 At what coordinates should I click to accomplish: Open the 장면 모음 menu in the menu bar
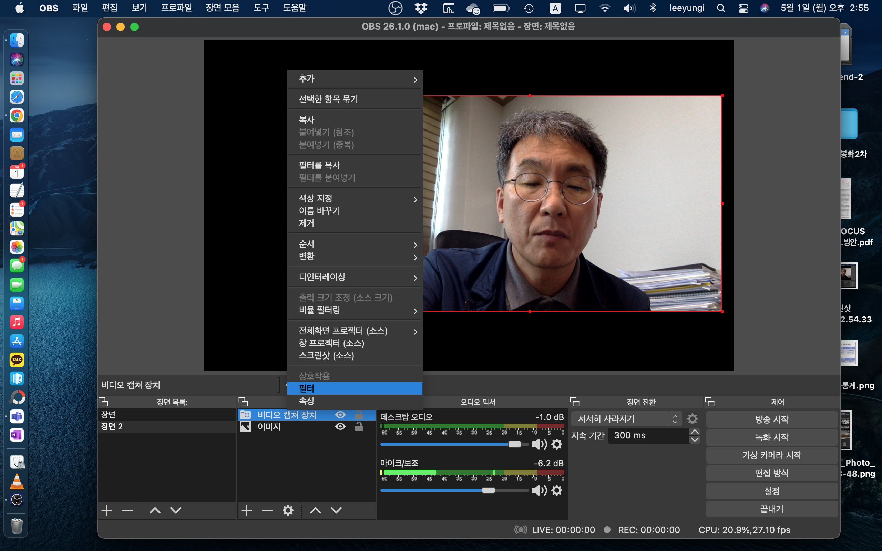coord(222,8)
